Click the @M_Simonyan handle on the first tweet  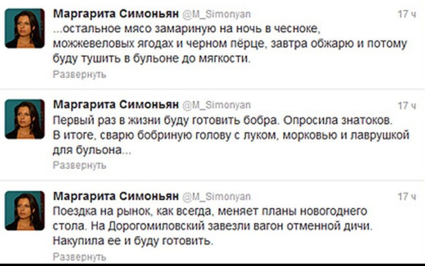coord(216,15)
